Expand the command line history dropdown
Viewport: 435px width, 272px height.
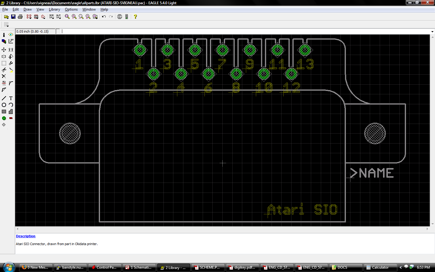click(432, 31)
